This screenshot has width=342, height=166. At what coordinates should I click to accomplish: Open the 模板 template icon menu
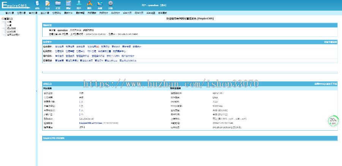click(x=68, y=5)
